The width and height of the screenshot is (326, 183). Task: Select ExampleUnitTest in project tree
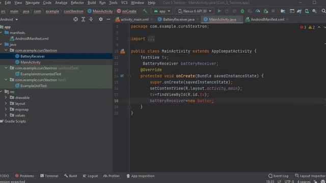coord(33,86)
